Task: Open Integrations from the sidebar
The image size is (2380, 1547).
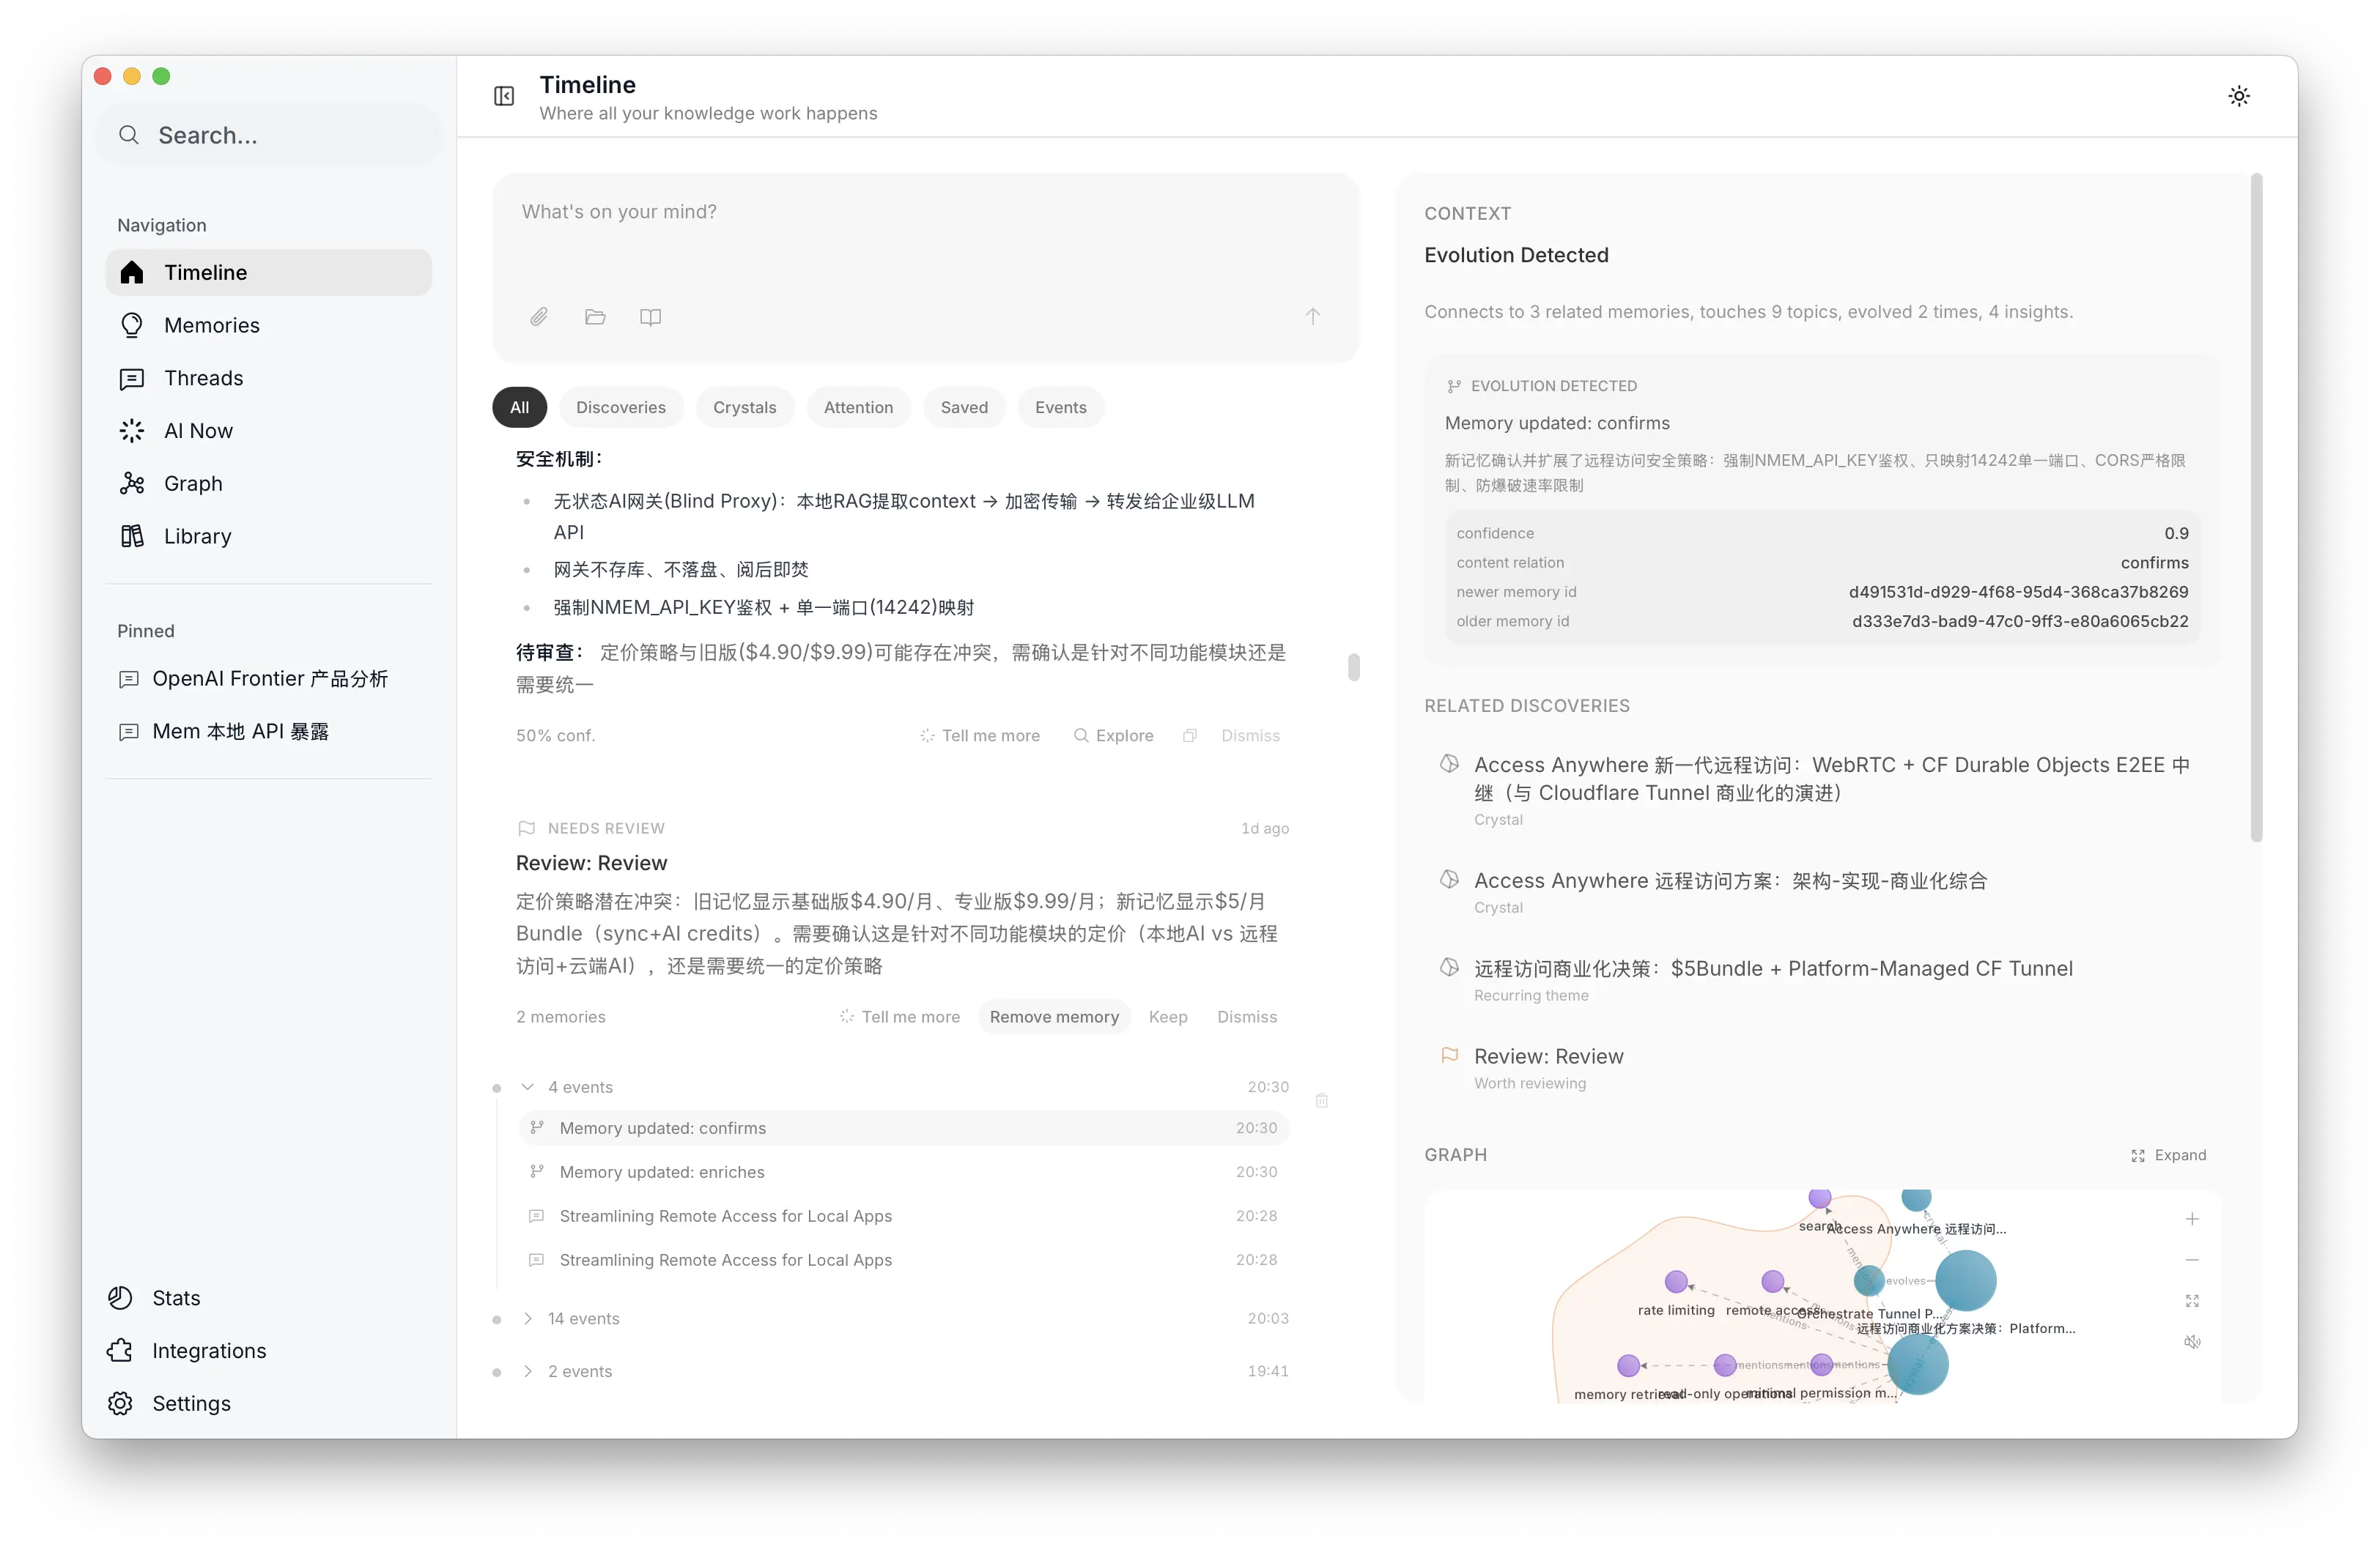Action: (x=209, y=1350)
